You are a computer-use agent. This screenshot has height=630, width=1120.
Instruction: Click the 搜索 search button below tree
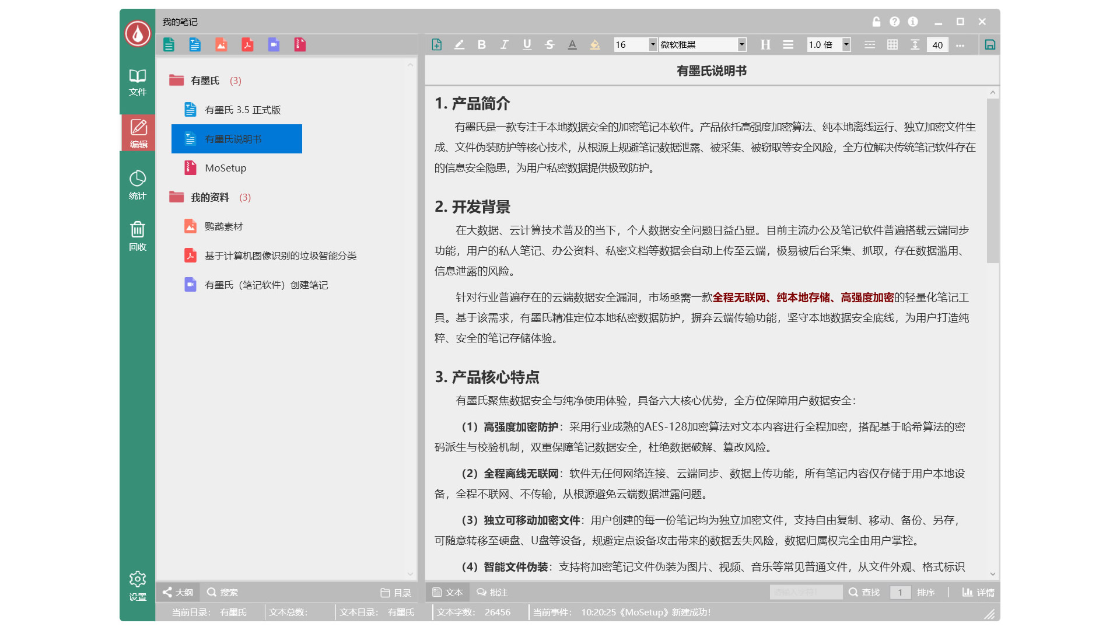coord(222,592)
